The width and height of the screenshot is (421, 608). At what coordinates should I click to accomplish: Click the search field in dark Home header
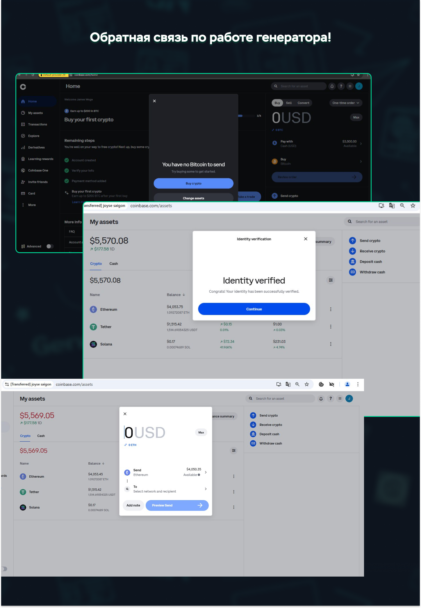299,86
